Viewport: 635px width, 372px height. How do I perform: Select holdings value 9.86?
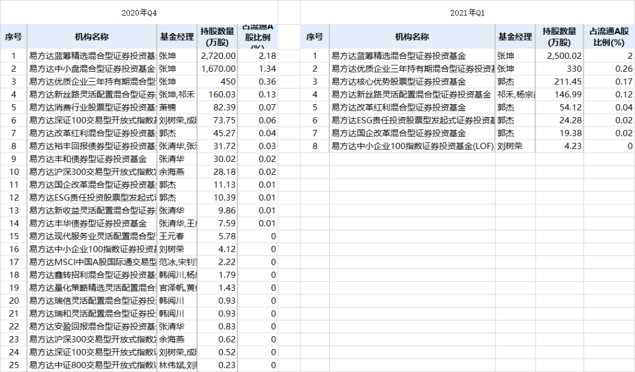[x=218, y=211]
